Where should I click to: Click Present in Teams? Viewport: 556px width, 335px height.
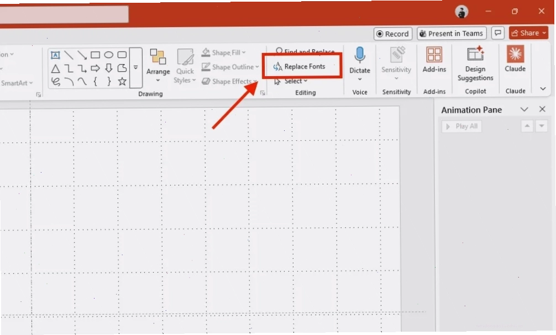[452, 33]
